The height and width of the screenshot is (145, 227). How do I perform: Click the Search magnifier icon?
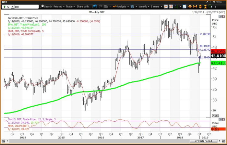[42, 6]
